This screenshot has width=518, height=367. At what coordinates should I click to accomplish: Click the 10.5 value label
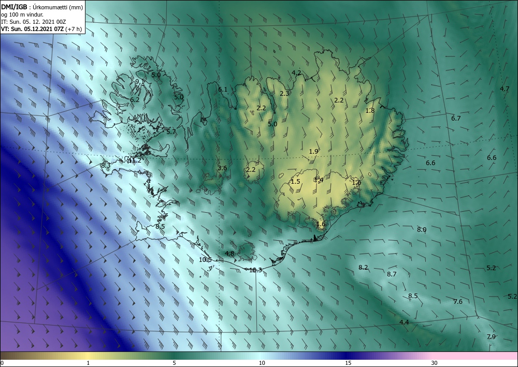pyautogui.click(x=205, y=259)
